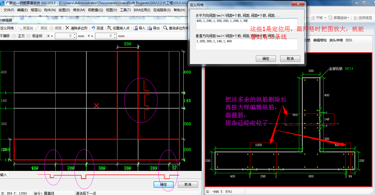The image size is (375, 195).
Task: Click 定义网格 in polygon editor toolbar
Action: 7,28
